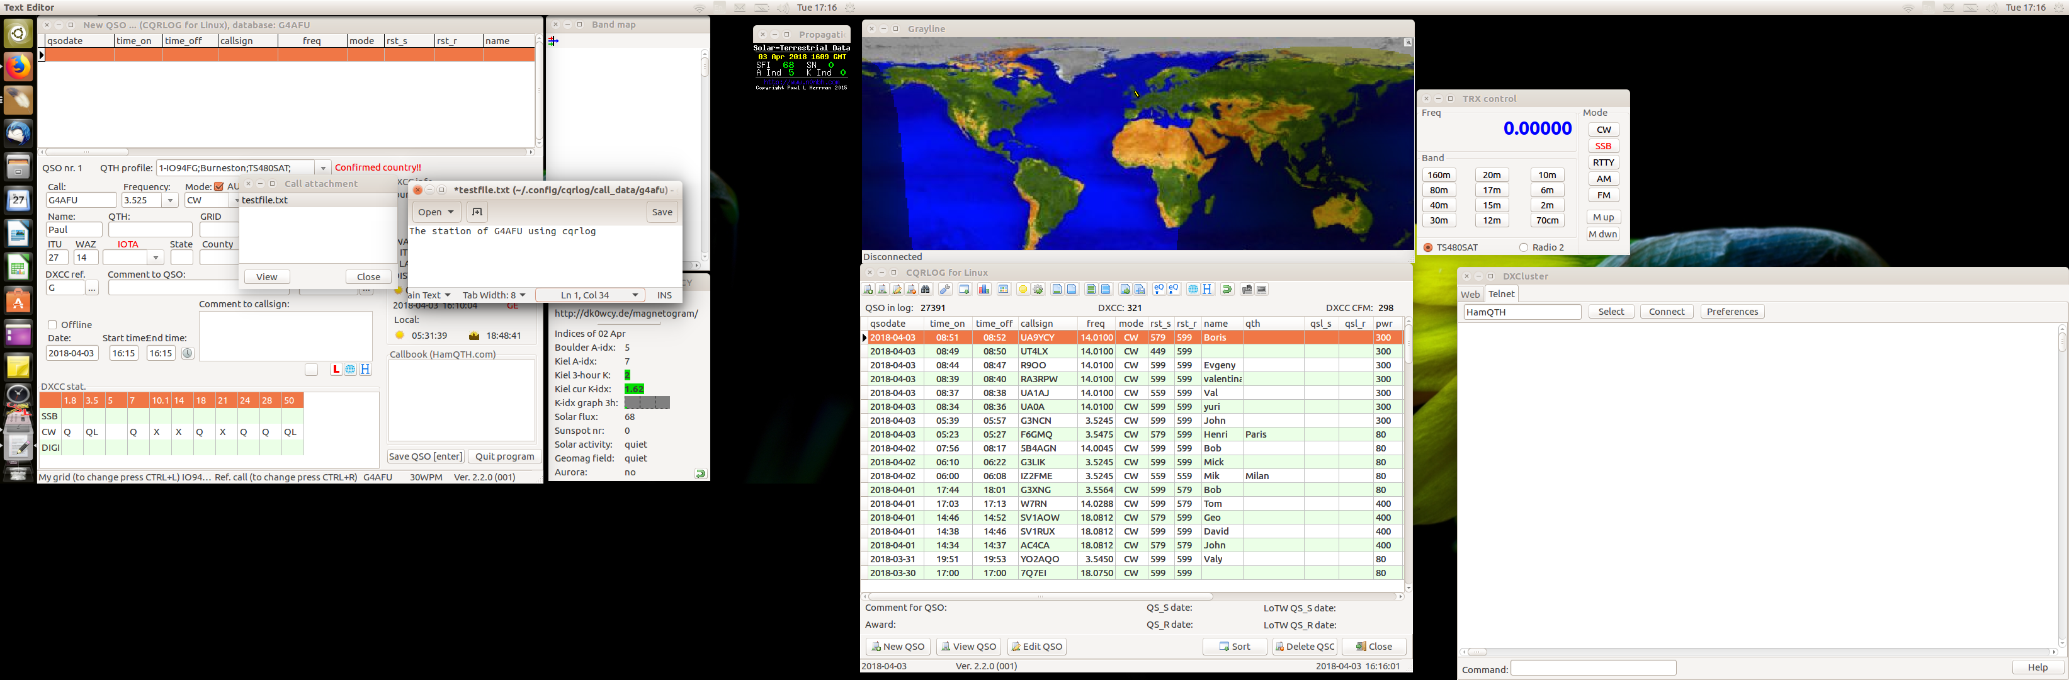Image resolution: width=2069 pixels, height=680 pixels.
Task: Click the bar chart statistics icon
Action: click(984, 289)
